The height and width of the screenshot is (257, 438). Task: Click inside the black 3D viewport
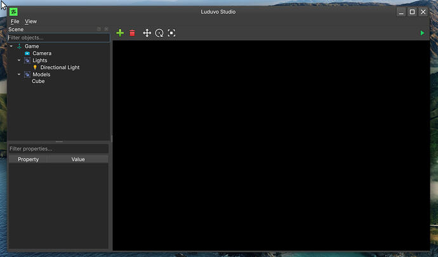point(271,145)
